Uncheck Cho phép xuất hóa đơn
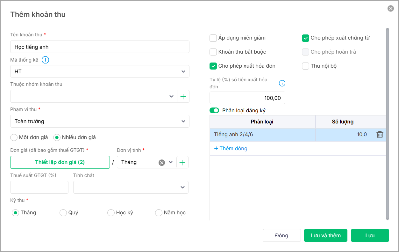 pyautogui.click(x=213, y=66)
